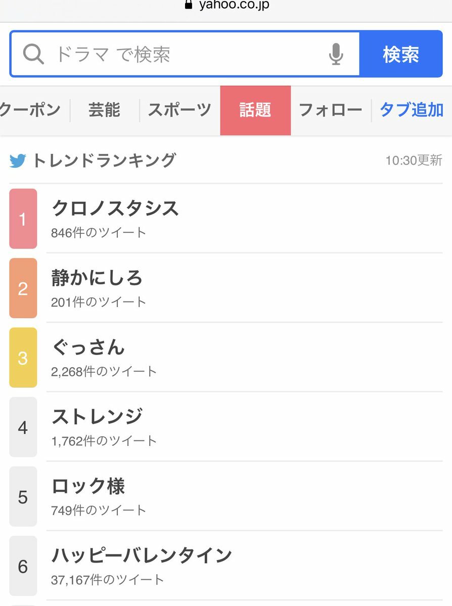This screenshot has width=452, height=606.
Task: Switch to the スポーツ tab
Action: (179, 110)
